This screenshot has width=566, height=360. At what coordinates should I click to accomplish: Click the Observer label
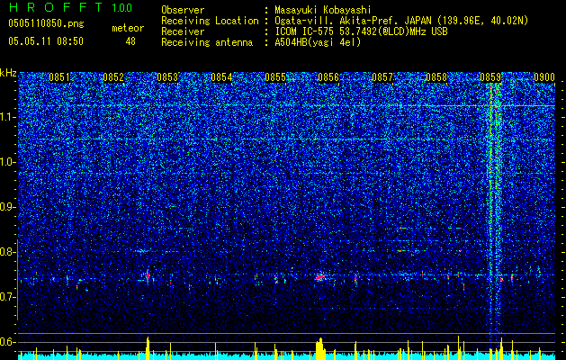click(x=183, y=10)
